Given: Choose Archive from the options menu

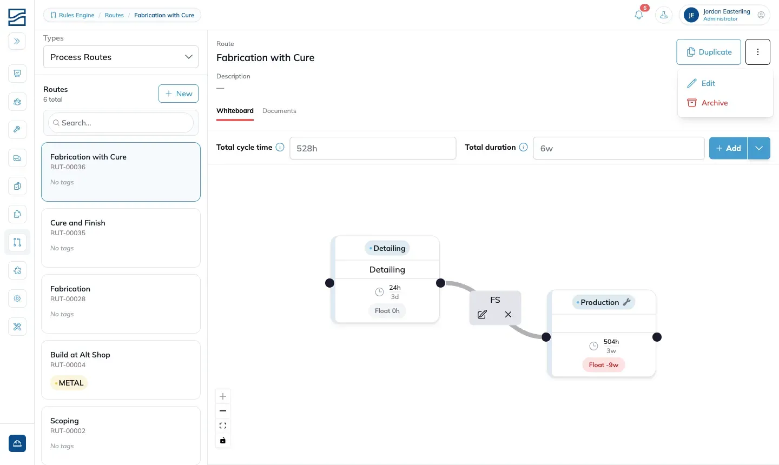Looking at the screenshot, I should tap(725, 103).
